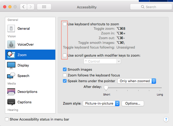
Task: Click the magnifying glass search icon
Action: pos(143,7)
